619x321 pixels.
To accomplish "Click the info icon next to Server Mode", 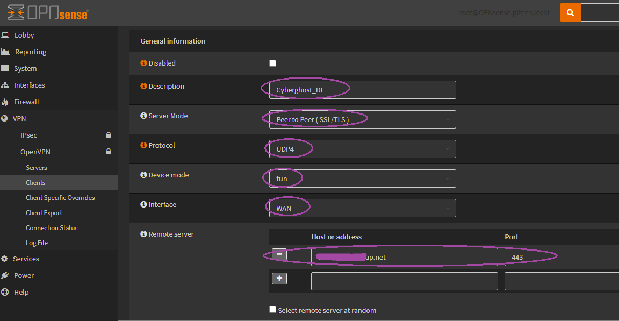I will (143, 116).
